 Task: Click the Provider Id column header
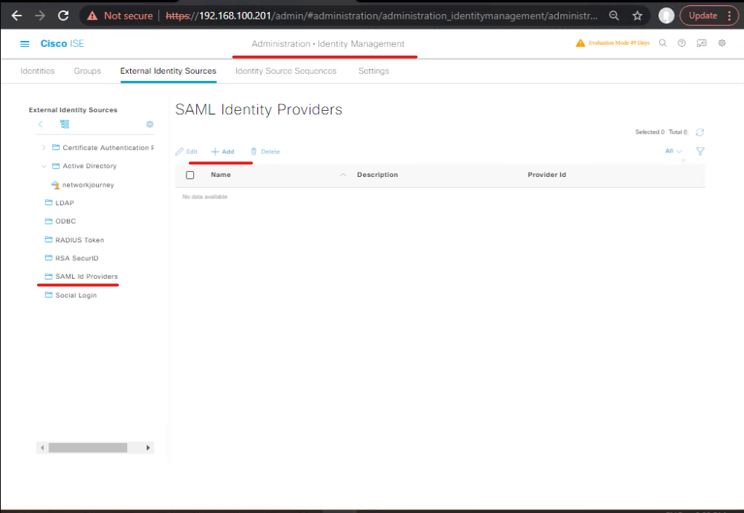pos(546,175)
